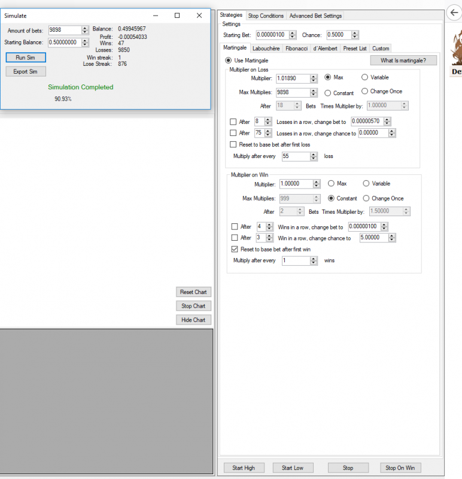This screenshot has width=462, height=479.
Task: Click the Starting Bet input field
Action: pos(273,35)
